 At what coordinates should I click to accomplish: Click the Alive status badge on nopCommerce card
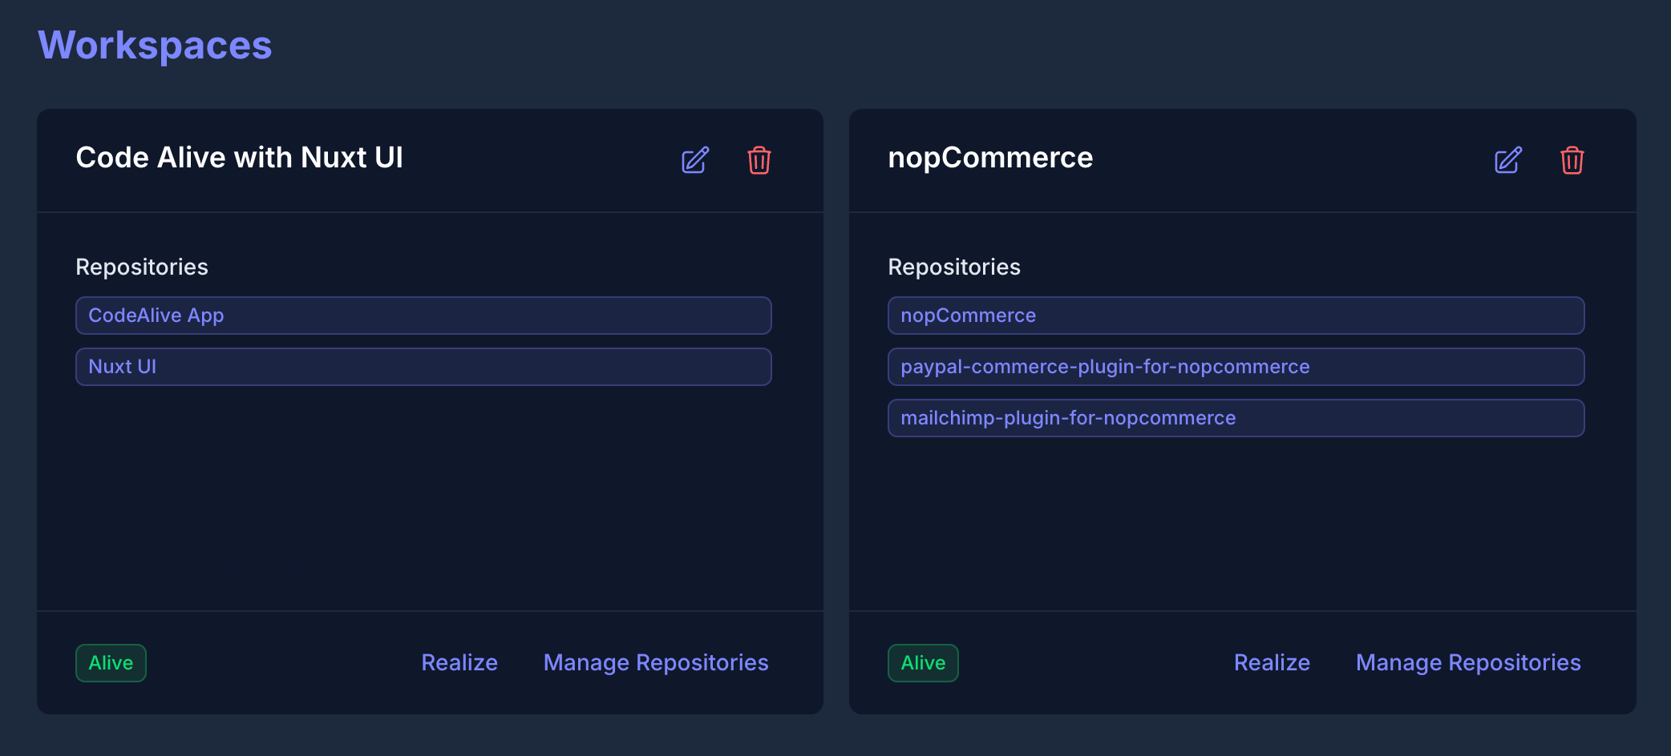[x=923, y=663]
